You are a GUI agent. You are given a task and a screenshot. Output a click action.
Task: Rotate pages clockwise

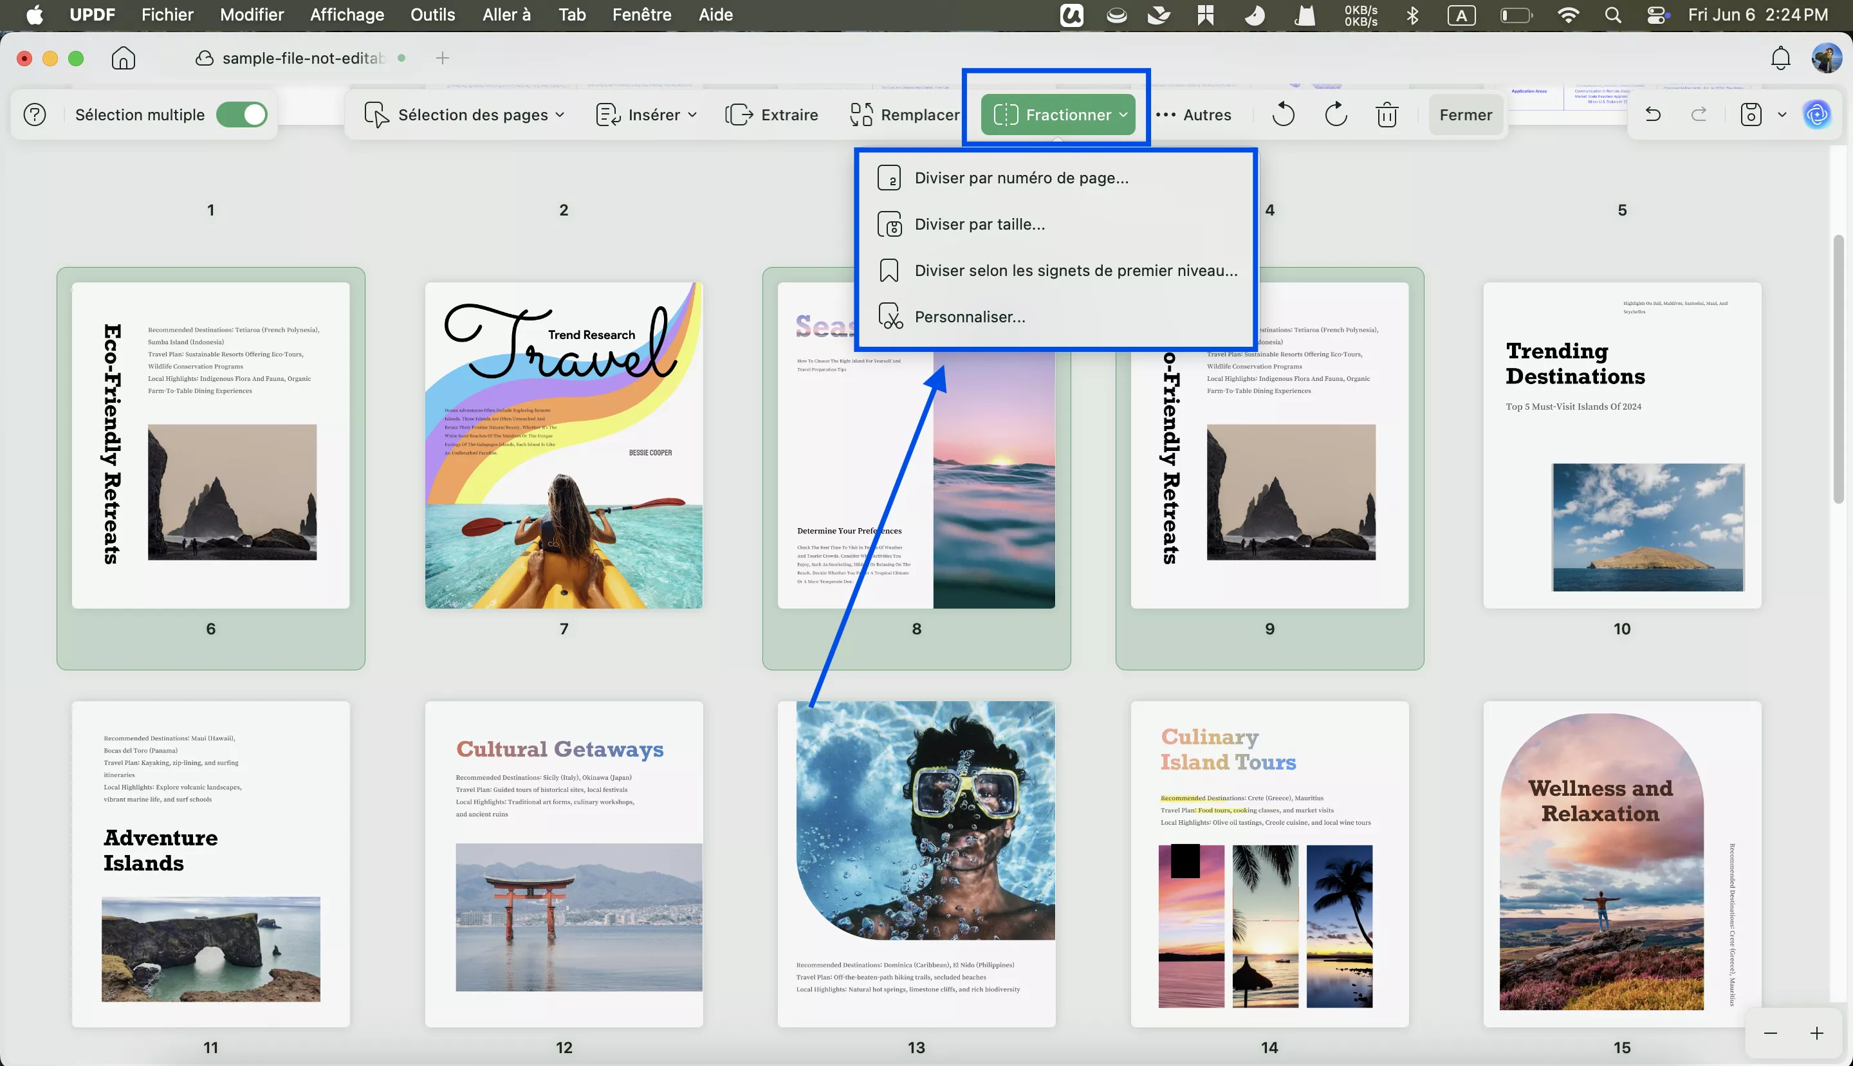(x=1336, y=115)
